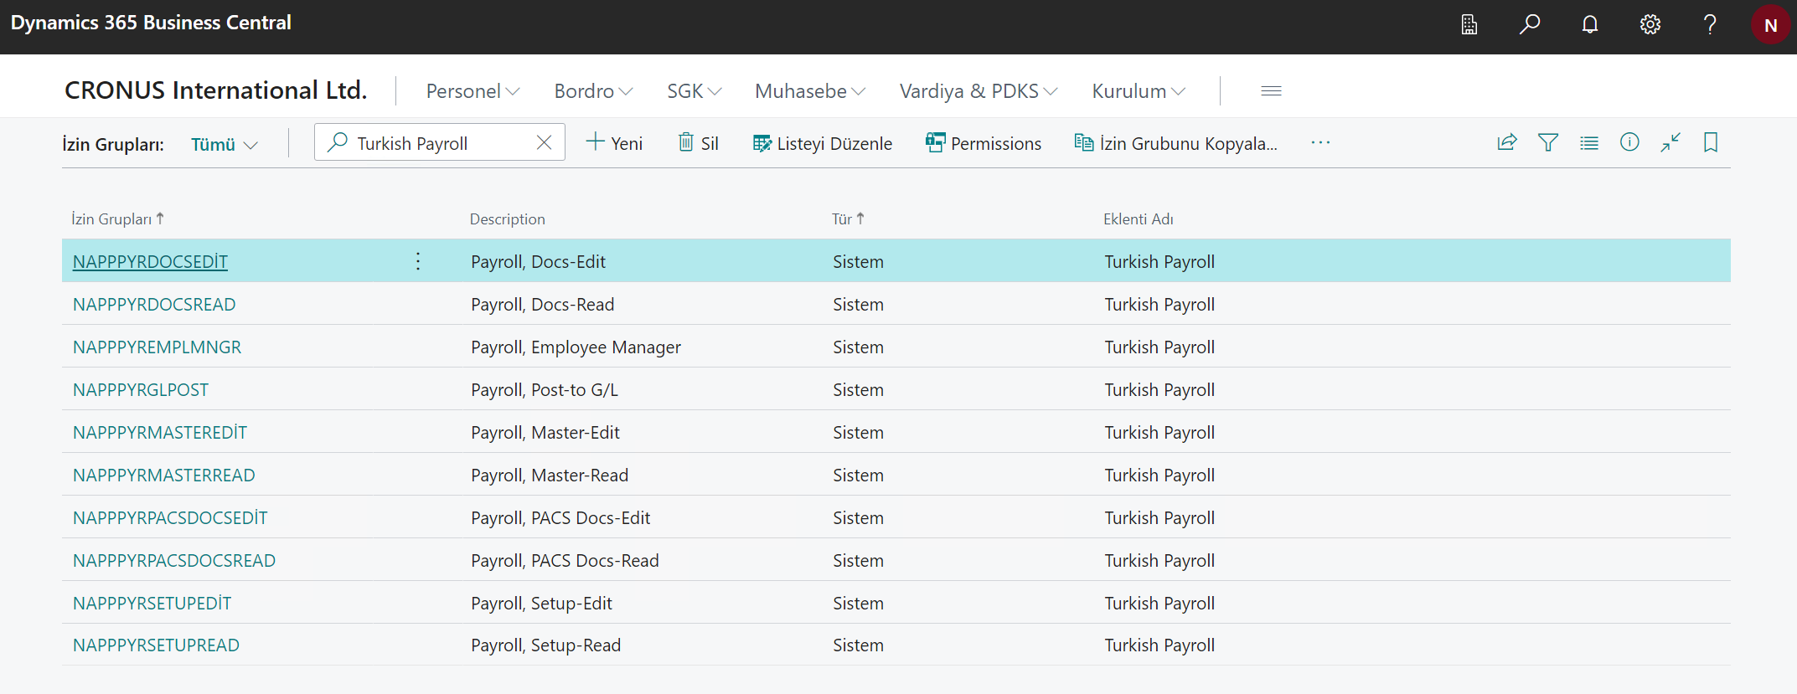This screenshot has width=1797, height=694.
Task: Open NAPPPYRPACSDOCSREAD permission set
Action: 174,560
